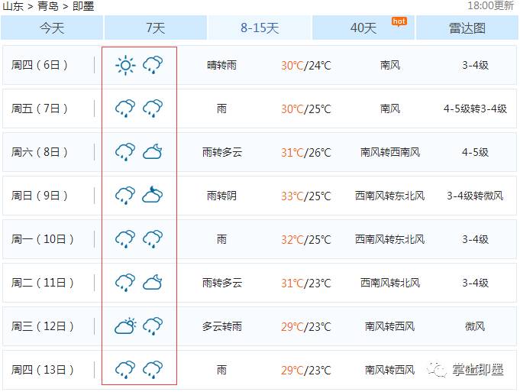Click the partly cloudy sun icon for 周三 12日

pyautogui.click(x=125, y=326)
